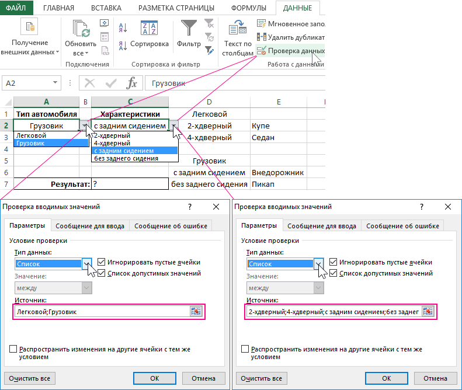This screenshot has height=390, width=462.
Task: Open the dropdown arrow of cell A2
Action: (x=85, y=126)
